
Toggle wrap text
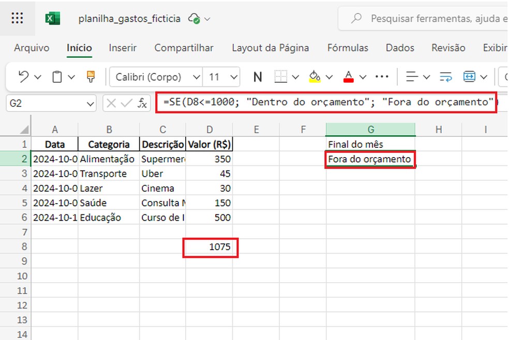coord(446,77)
